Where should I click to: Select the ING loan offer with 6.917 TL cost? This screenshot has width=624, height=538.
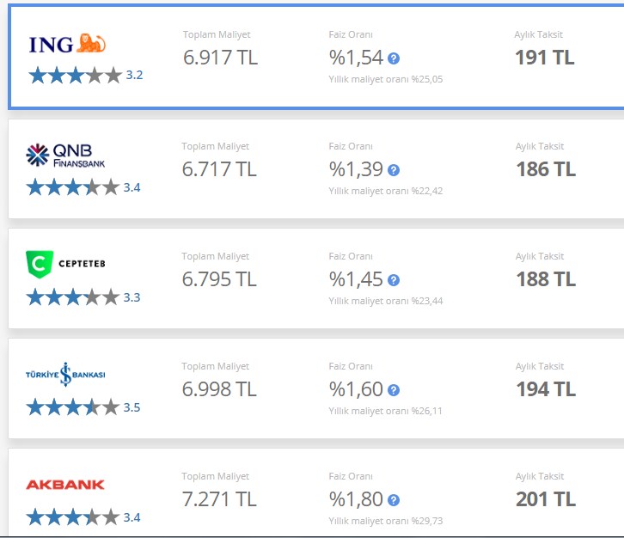coord(316,57)
